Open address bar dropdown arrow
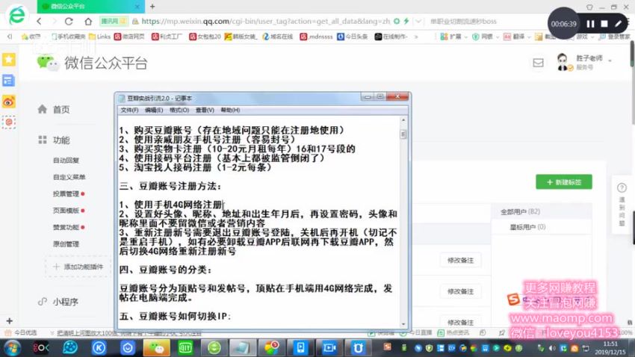Image resolution: width=635 pixels, height=357 pixels. (x=419, y=21)
